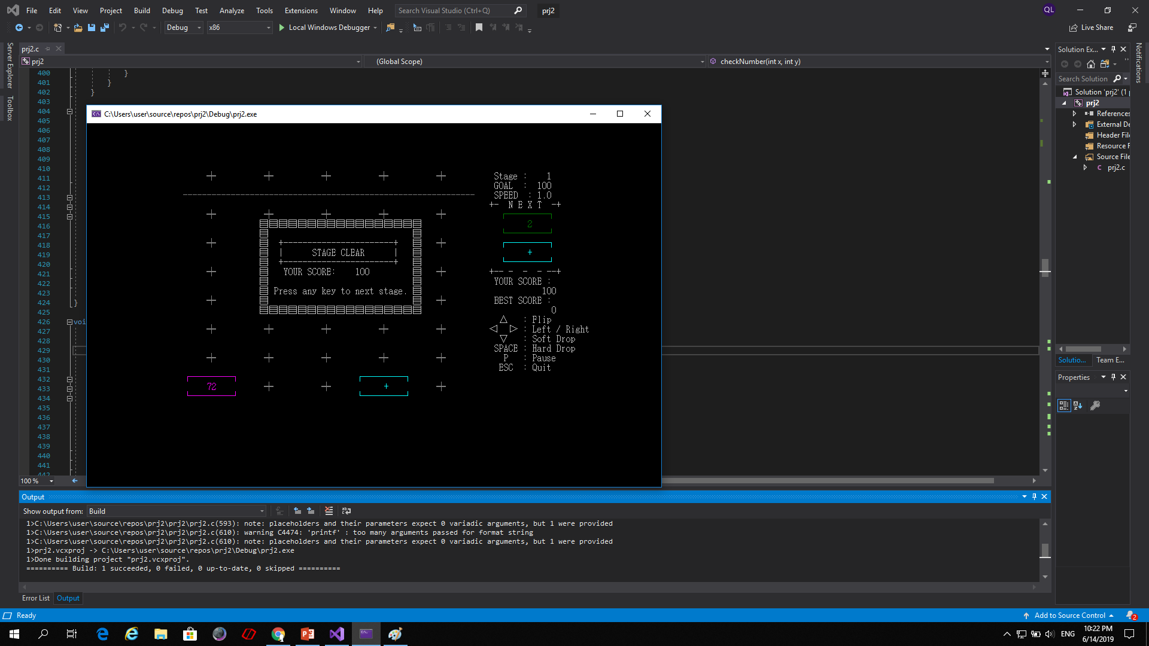Start the Local Windows Debugger
1149x646 pixels.
[x=328, y=28]
